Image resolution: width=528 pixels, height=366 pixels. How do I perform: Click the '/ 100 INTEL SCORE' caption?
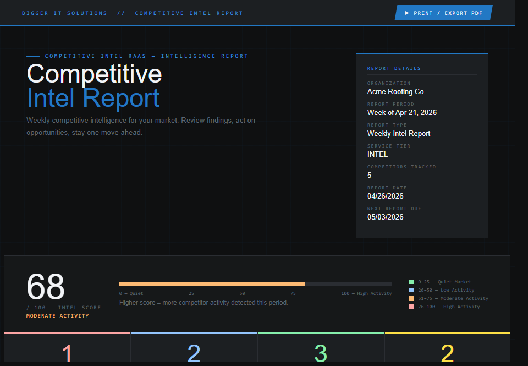point(64,308)
